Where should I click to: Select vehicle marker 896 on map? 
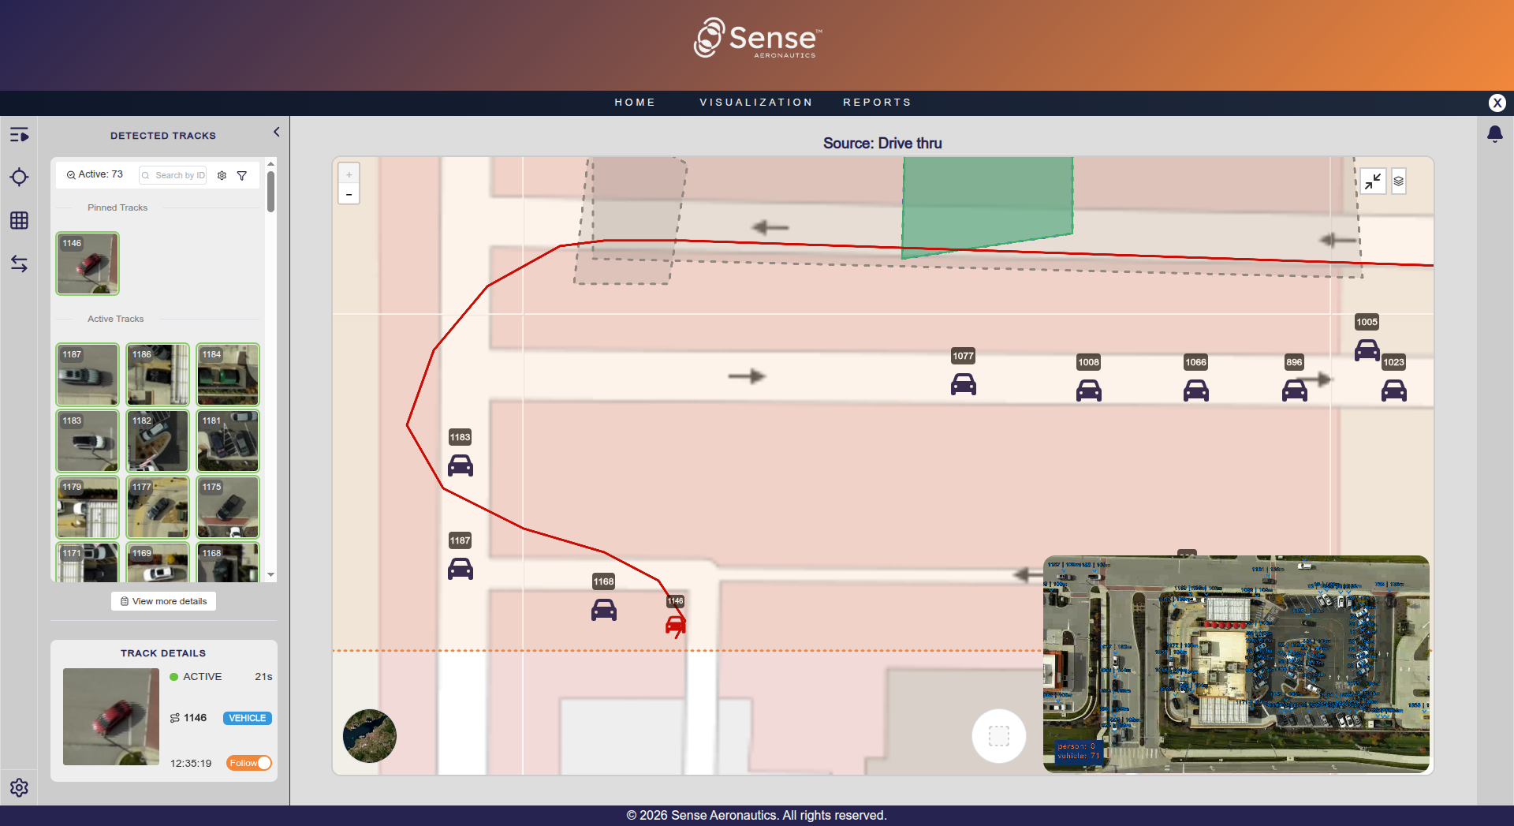[1295, 391]
